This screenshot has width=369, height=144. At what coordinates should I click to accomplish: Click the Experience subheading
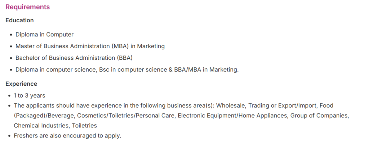[21, 84]
